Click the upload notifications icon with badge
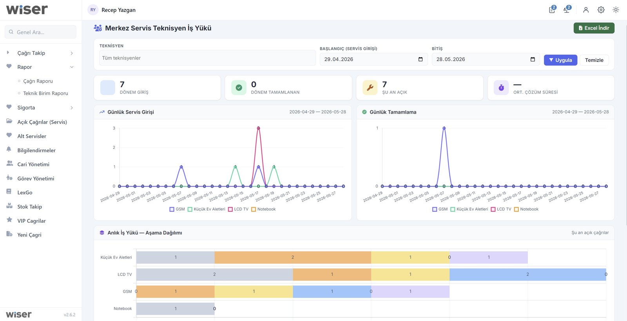The image size is (627, 321). pyautogui.click(x=567, y=10)
